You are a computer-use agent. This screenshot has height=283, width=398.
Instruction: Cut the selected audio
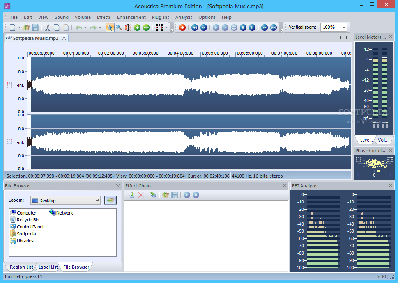(x=48, y=27)
